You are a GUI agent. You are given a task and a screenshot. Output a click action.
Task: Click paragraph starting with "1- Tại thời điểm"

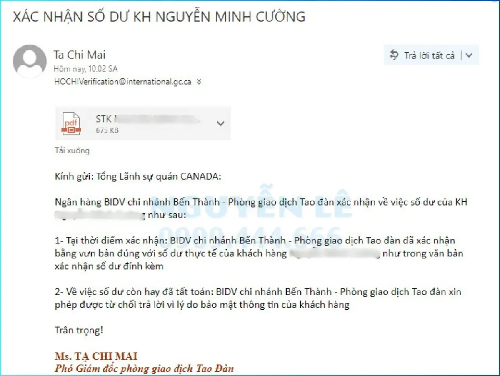(x=259, y=253)
